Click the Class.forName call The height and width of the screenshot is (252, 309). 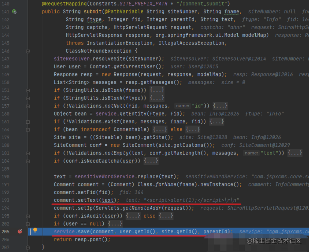pos(157,184)
